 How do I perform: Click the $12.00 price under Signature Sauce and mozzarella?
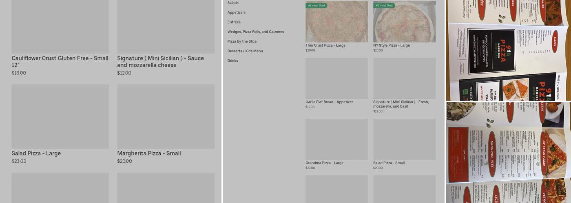(x=124, y=73)
